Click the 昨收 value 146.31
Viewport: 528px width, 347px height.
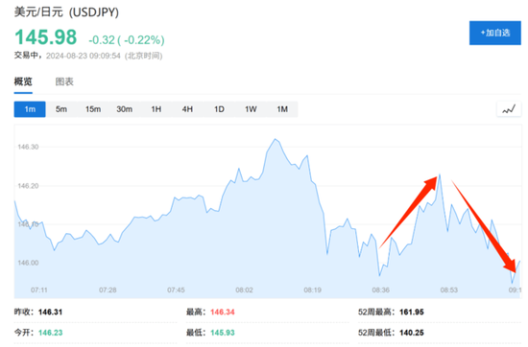point(50,312)
